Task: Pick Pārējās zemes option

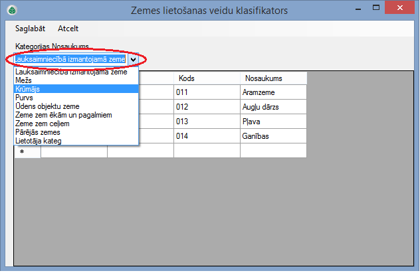Action: click(76, 132)
